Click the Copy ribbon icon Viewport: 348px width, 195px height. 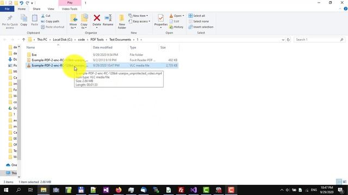point(24,21)
